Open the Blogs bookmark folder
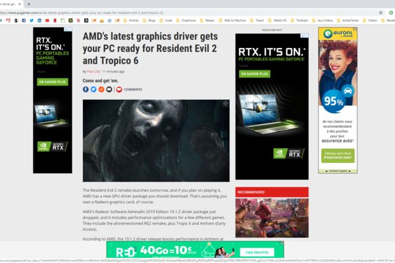The width and height of the screenshot is (395, 263). 149,20
